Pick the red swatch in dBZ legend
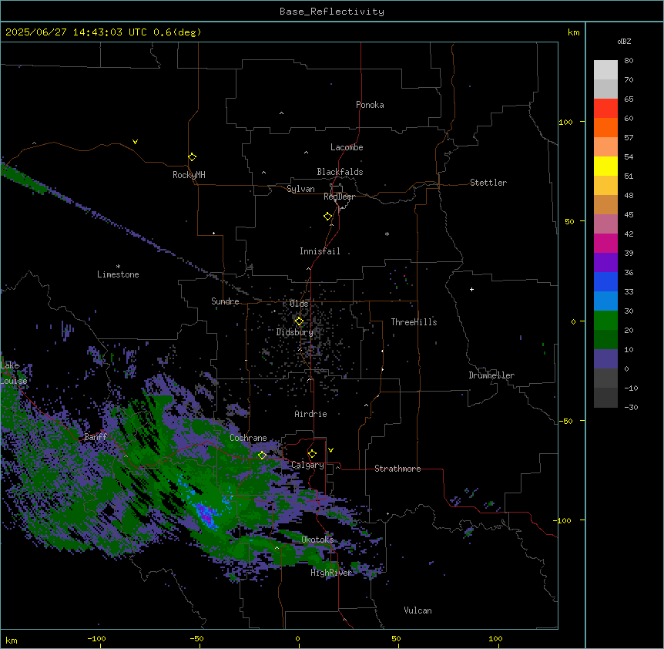664x649 pixels. [x=605, y=109]
